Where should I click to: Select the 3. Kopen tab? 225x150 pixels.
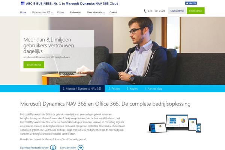coord(132,88)
